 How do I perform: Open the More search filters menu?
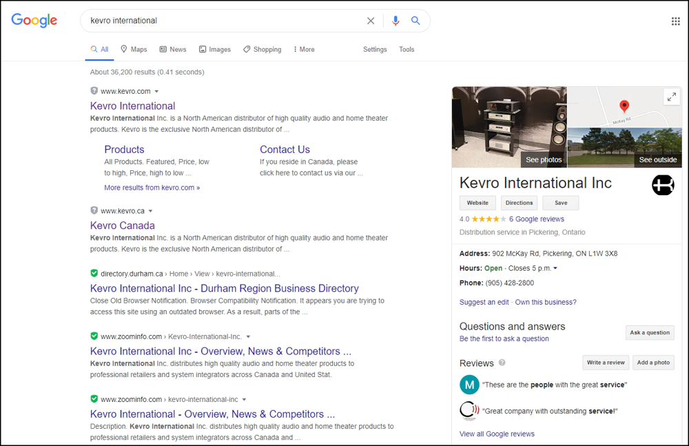304,50
